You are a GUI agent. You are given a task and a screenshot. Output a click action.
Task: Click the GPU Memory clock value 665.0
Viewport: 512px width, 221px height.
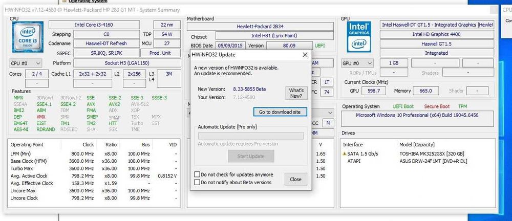pyautogui.click(x=425, y=91)
